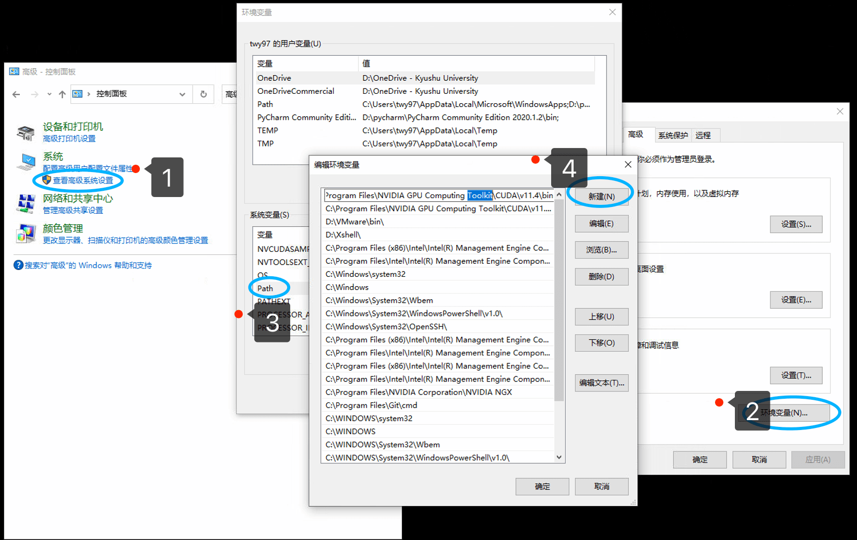Click the Network and Sharing Center icon
Image resolution: width=857 pixels, height=540 pixels.
[x=26, y=203]
